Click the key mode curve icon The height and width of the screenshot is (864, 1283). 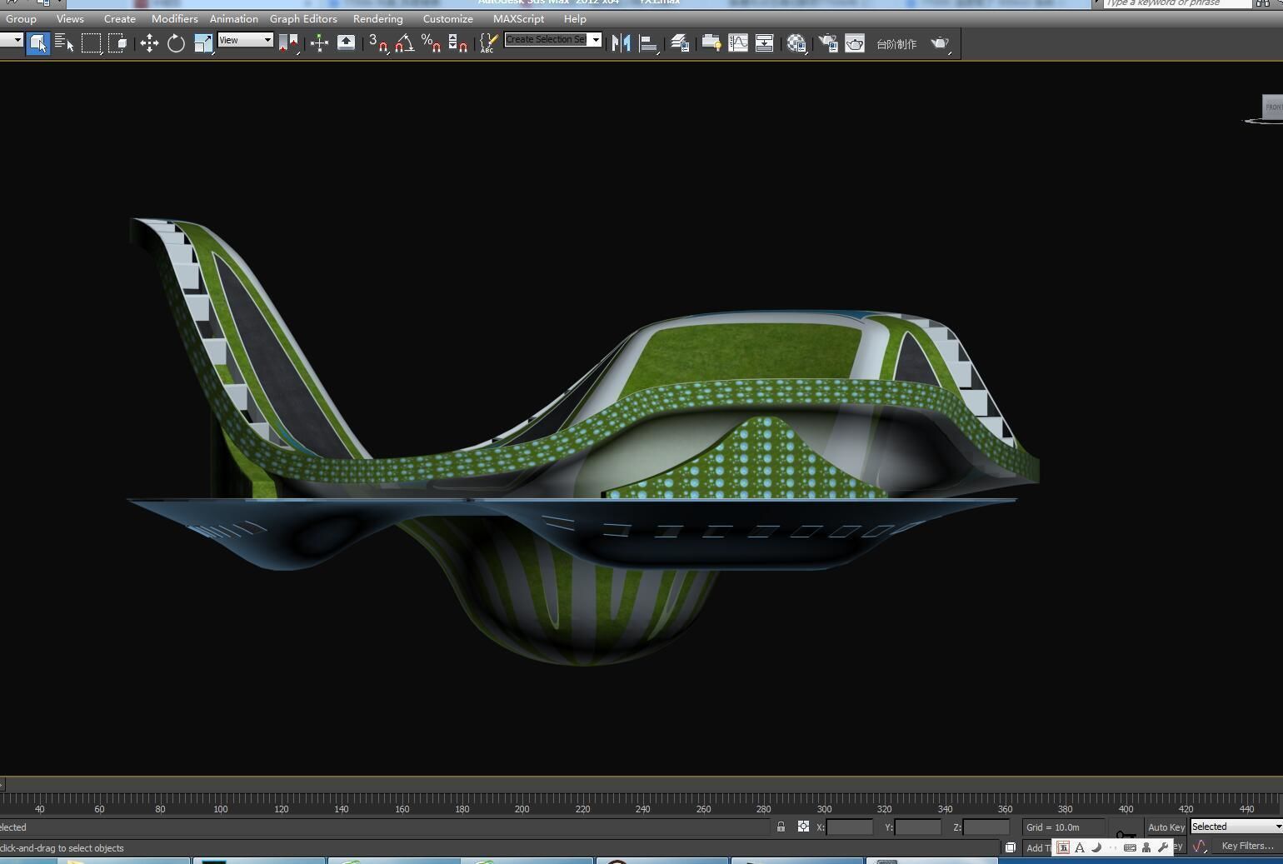pos(1199,846)
